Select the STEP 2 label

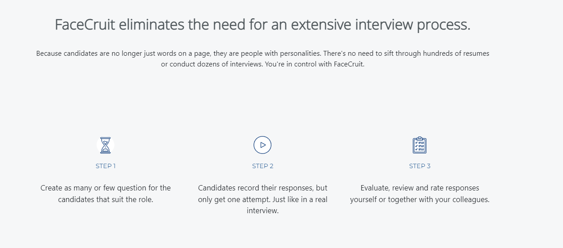pyautogui.click(x=262, y=166)
